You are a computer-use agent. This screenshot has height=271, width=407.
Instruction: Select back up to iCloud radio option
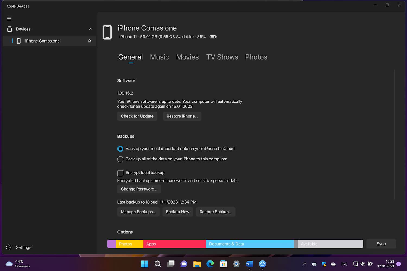(x=120, y=149)
